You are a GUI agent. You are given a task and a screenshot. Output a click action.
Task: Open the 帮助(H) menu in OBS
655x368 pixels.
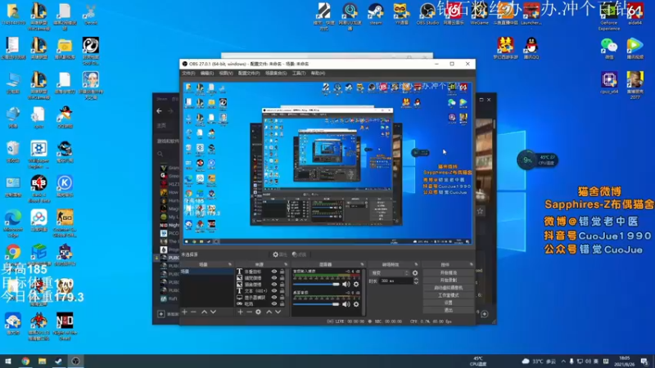coord(318,74)
